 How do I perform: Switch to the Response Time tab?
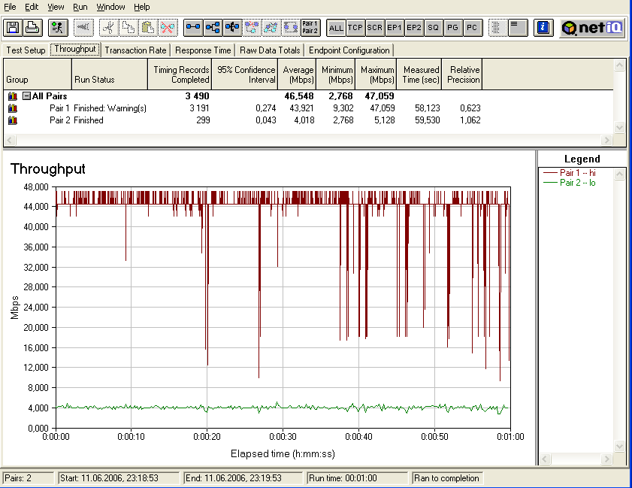[x=203, y=50]
